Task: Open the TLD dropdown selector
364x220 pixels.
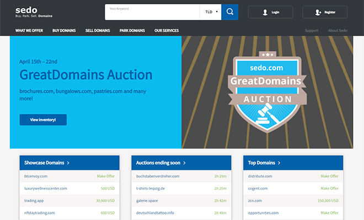Action: 210,12
